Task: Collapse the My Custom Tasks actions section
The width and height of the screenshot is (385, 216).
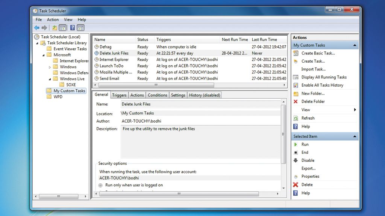Action: coord(355,45)
